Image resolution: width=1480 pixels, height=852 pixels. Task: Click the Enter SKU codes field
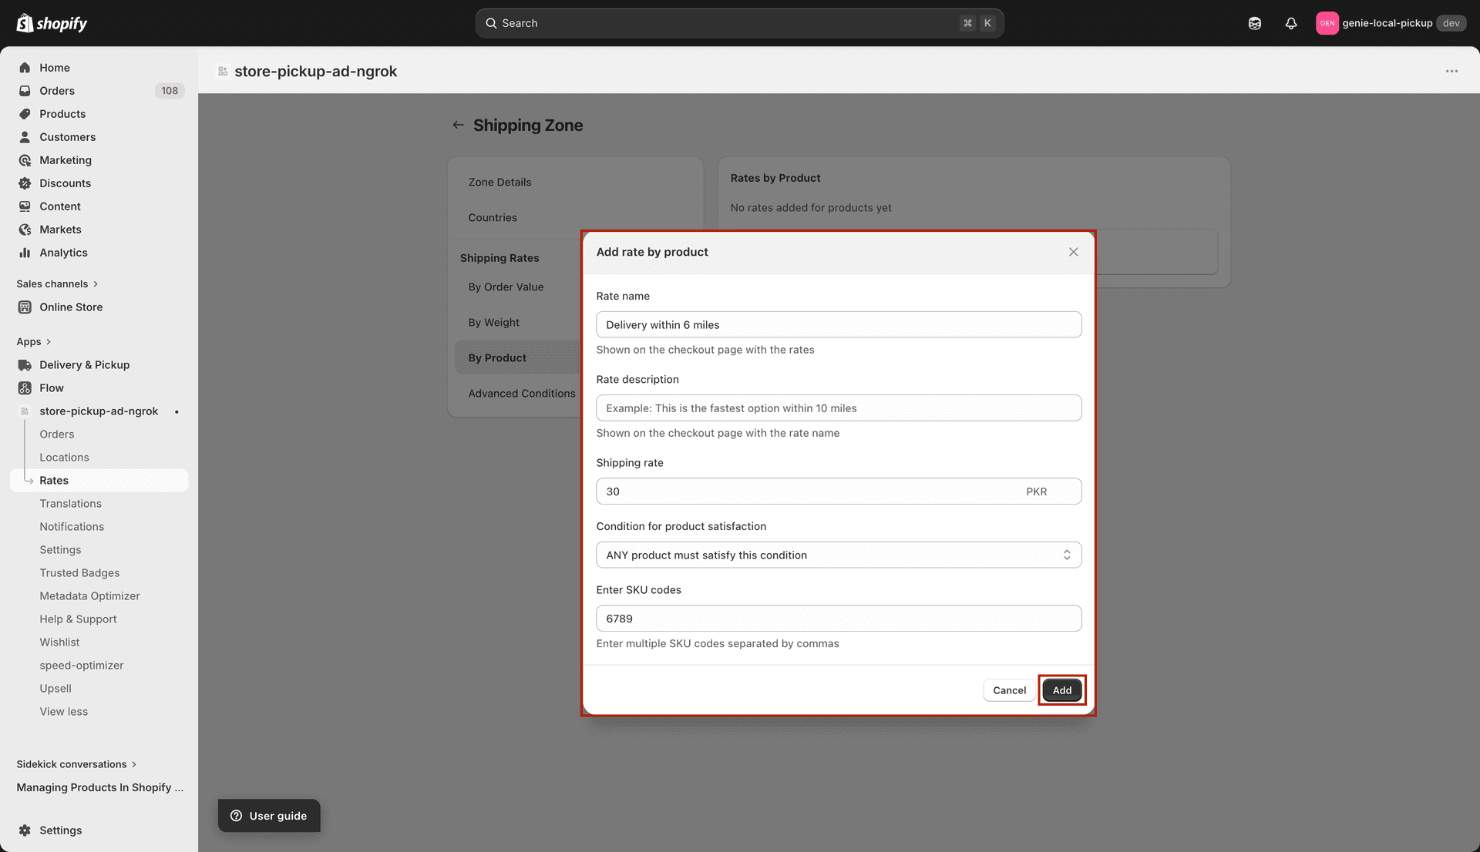coord(839,619)
